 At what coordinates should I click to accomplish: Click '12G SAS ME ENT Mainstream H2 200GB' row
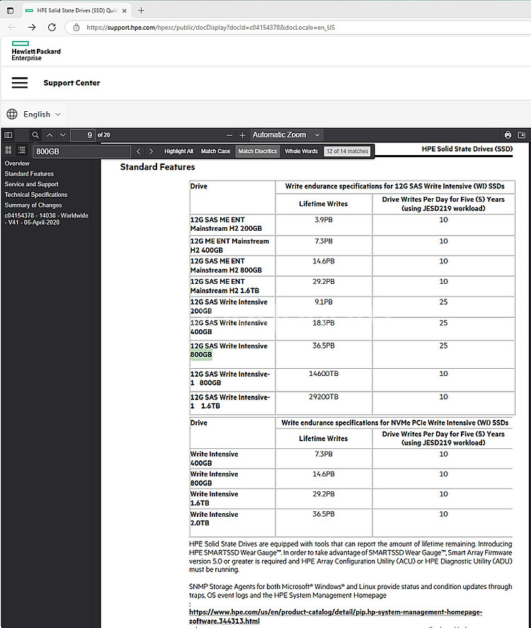[x=226, y=224]
